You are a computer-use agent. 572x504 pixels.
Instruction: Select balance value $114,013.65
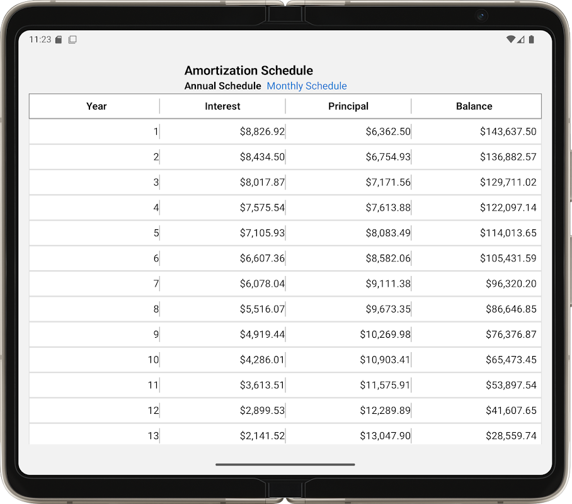(x=508, y=233)
